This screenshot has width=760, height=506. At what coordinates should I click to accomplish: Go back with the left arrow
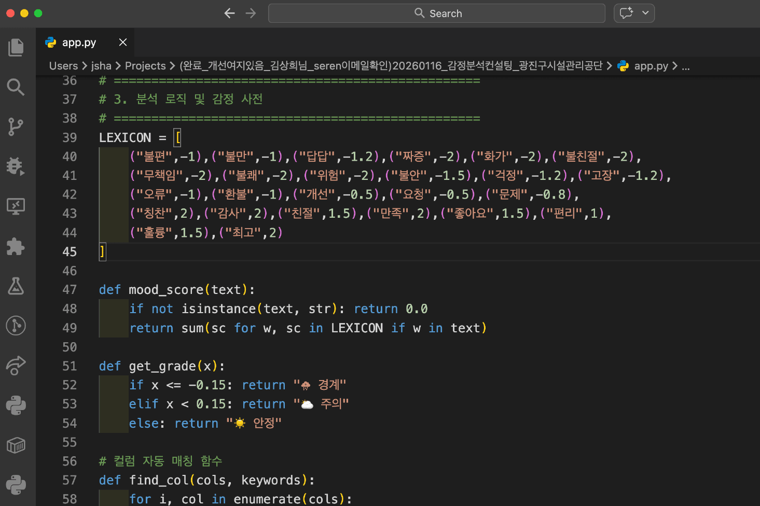pyautogui.click(x=229, y=13)
